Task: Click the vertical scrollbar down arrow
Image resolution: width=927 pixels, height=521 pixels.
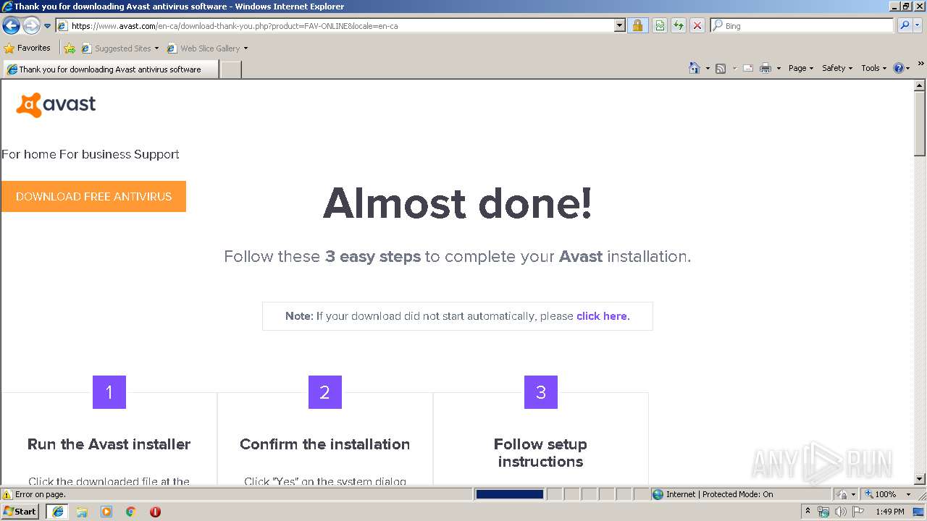Action: [920, 479]
